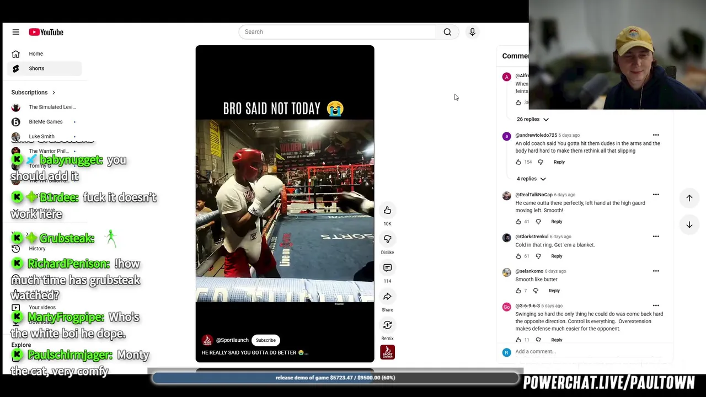The image size is (706, 397).
Task: Go to the YouTube logo home
Action: [46, 32]
